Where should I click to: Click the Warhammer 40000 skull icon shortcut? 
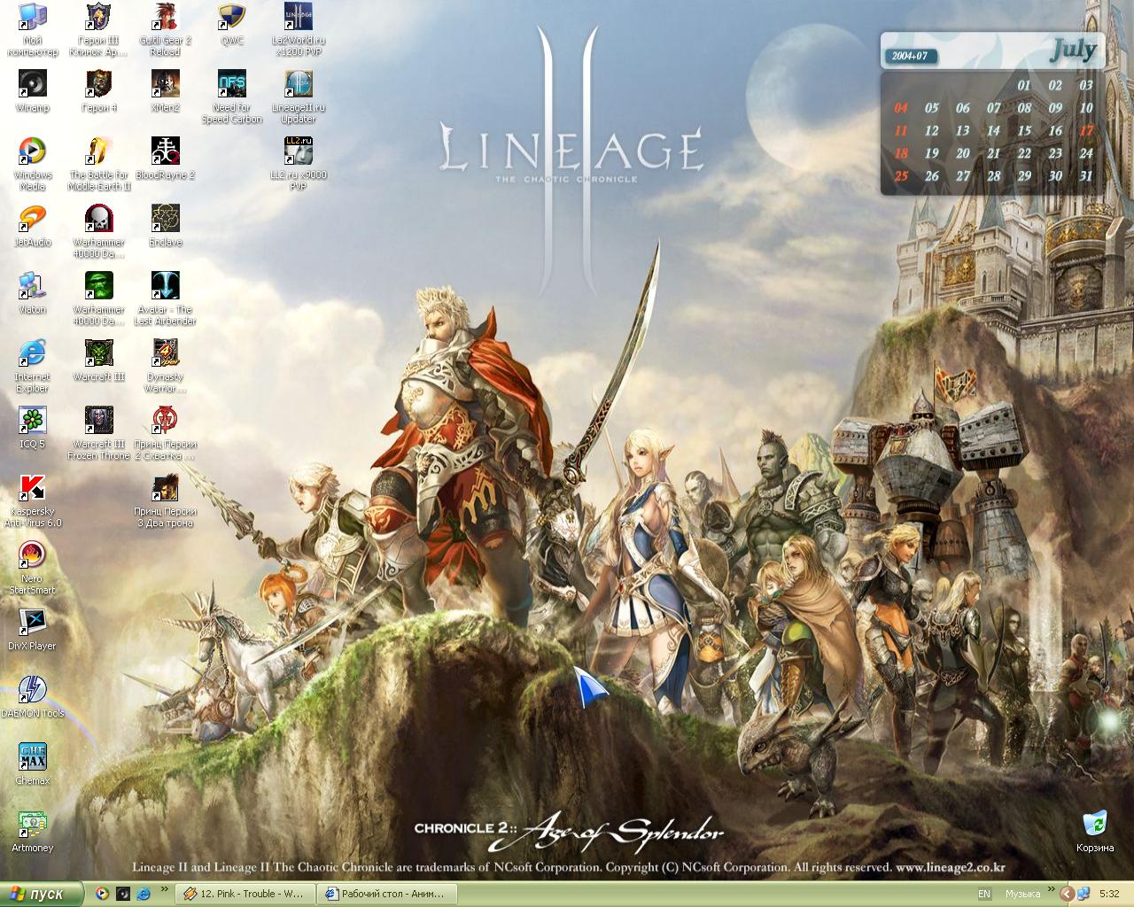pos(98,231)
